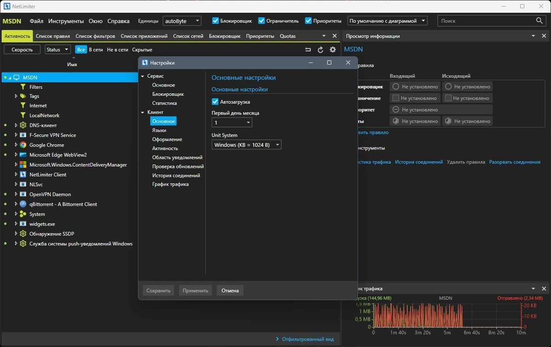Click the LocalNetwork funnel icon
The height and width of the screenshot is (347, 551).
23,115
